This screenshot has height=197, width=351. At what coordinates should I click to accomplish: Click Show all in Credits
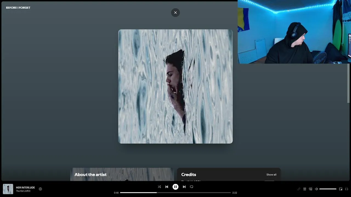[271, 175]
